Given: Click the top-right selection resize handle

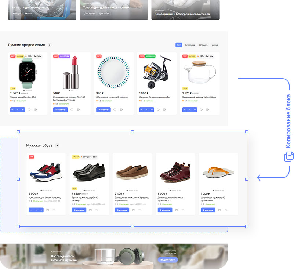Looking at the screenshot, I should [x=246, y=131].
